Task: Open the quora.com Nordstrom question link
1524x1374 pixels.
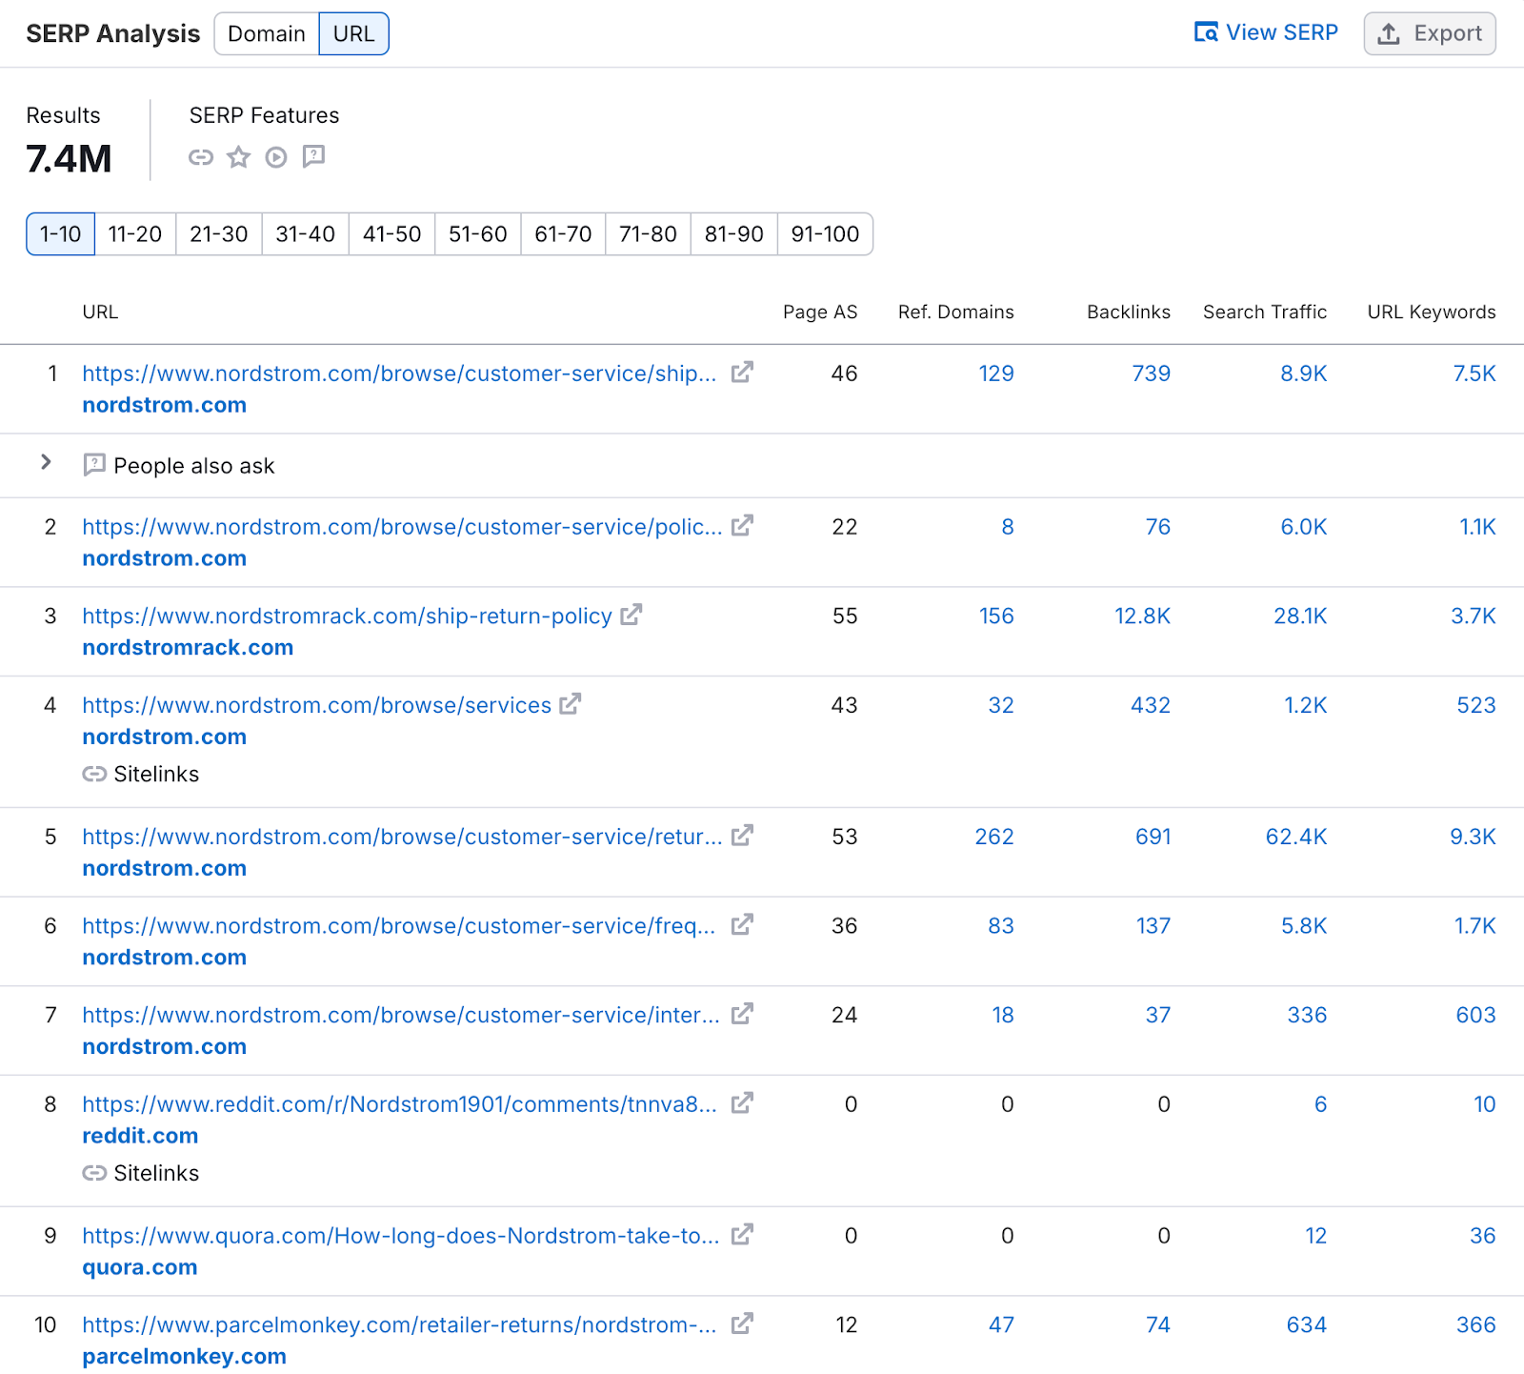Action: pos(400,1235)
